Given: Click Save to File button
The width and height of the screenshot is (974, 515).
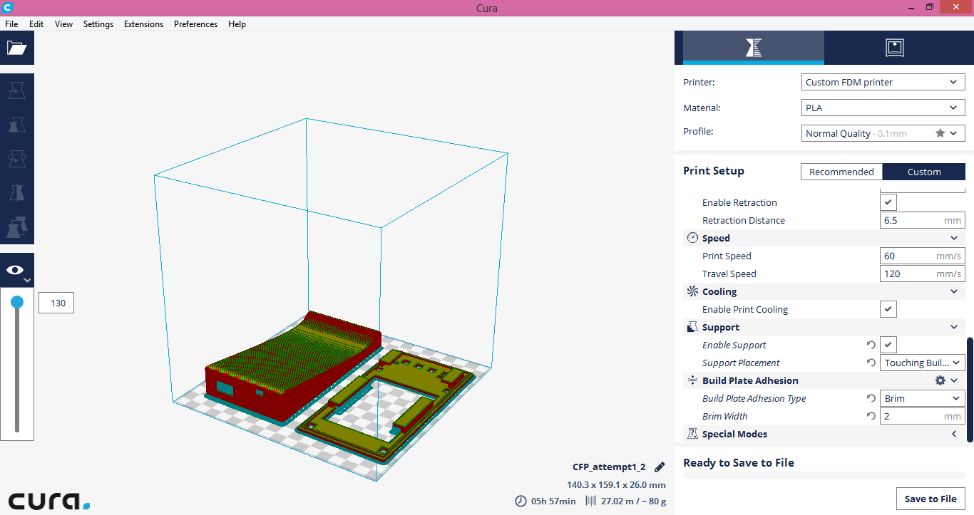Looking at the screenshot, I should [931, 499].
